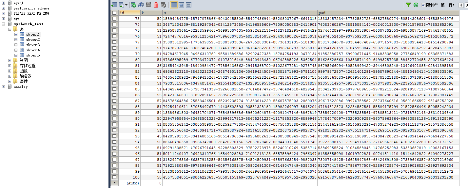The width and height of the screenshot is (468, 188).
Task: Click the first row number input field
Action: [467, 5]
